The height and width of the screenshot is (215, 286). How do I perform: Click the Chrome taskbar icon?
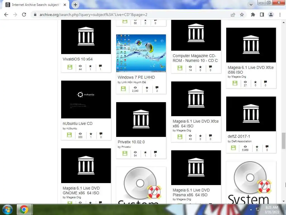24,209
